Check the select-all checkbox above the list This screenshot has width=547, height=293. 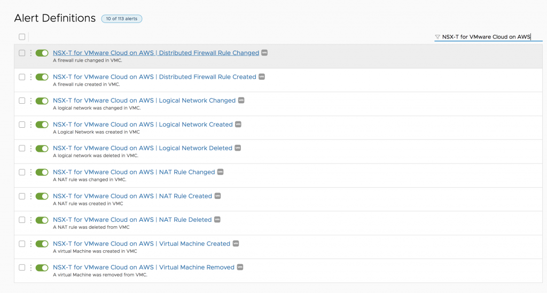[22, 37]
